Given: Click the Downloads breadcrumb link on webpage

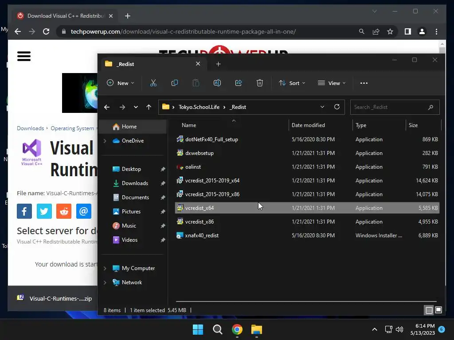Looking at the screenshot, I should 31,128.
